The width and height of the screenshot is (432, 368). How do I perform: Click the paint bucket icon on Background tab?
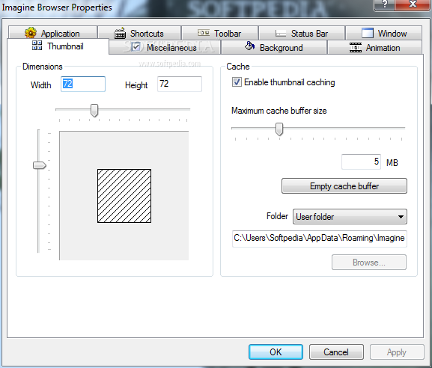[x=249, y=46]
